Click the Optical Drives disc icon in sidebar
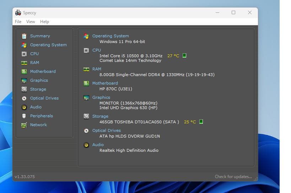291x193 pixels. tap(24, 98)
